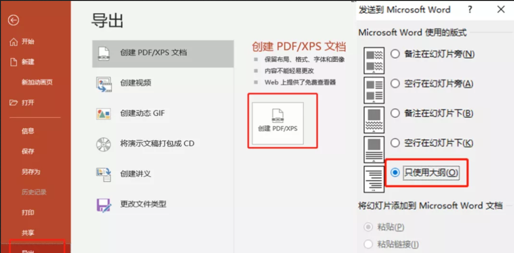Click the help question mark in dialog

click(470, 10)
